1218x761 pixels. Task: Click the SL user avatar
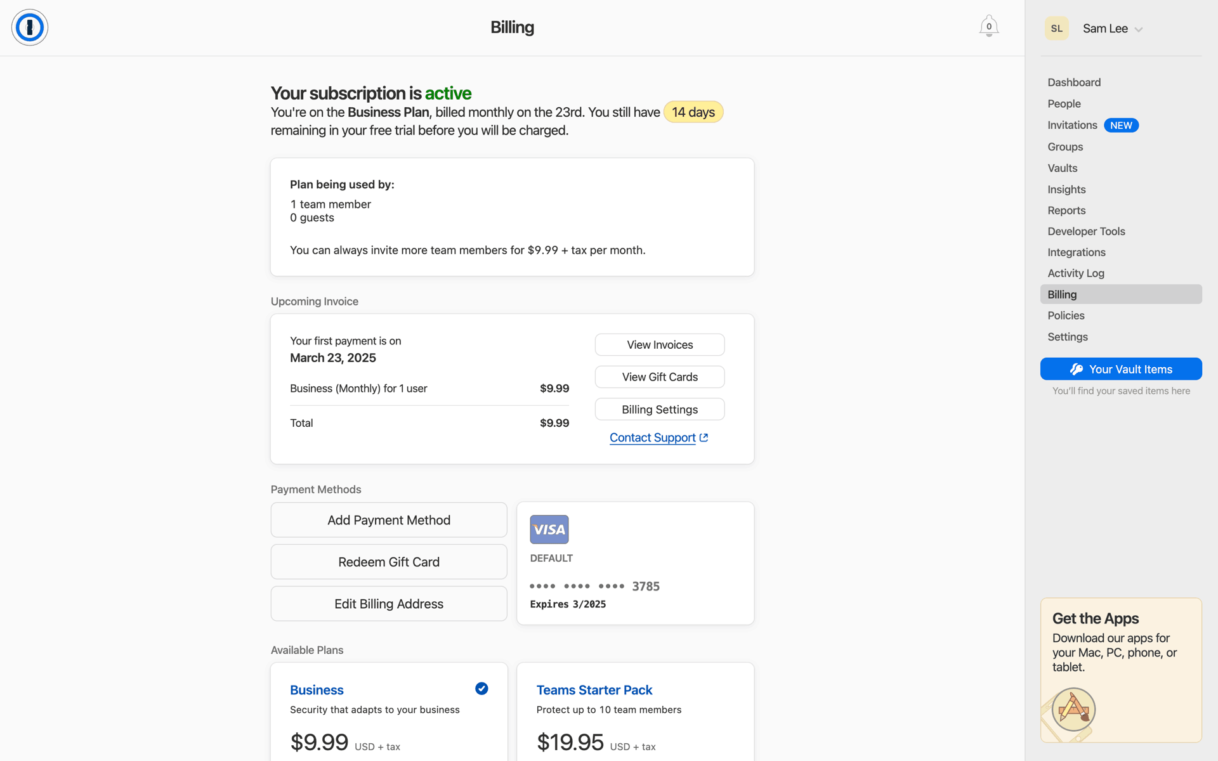tap(1057, 29)
